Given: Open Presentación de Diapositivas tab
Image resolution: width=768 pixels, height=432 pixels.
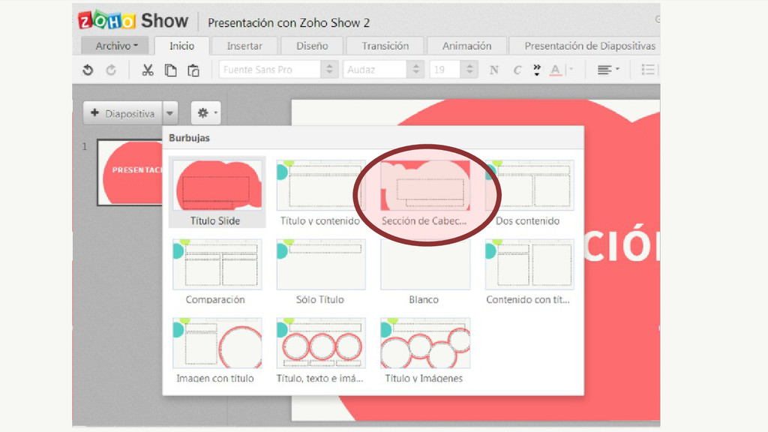Looking at the screenshot, I should [584, 46].
